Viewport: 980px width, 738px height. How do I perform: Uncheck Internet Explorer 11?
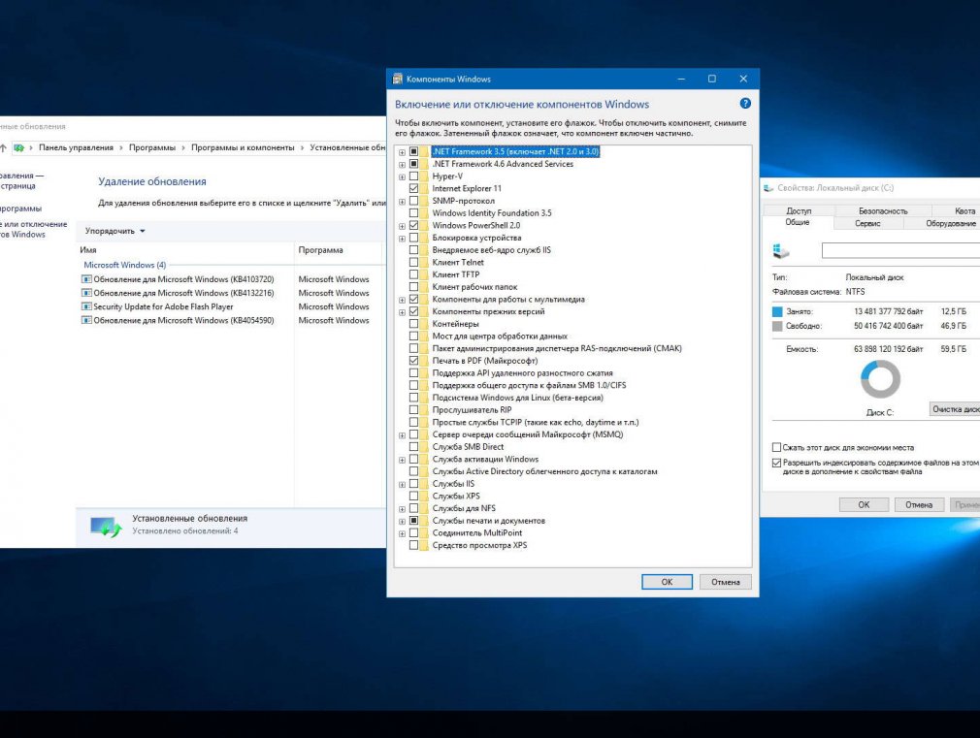click(413, 189)
